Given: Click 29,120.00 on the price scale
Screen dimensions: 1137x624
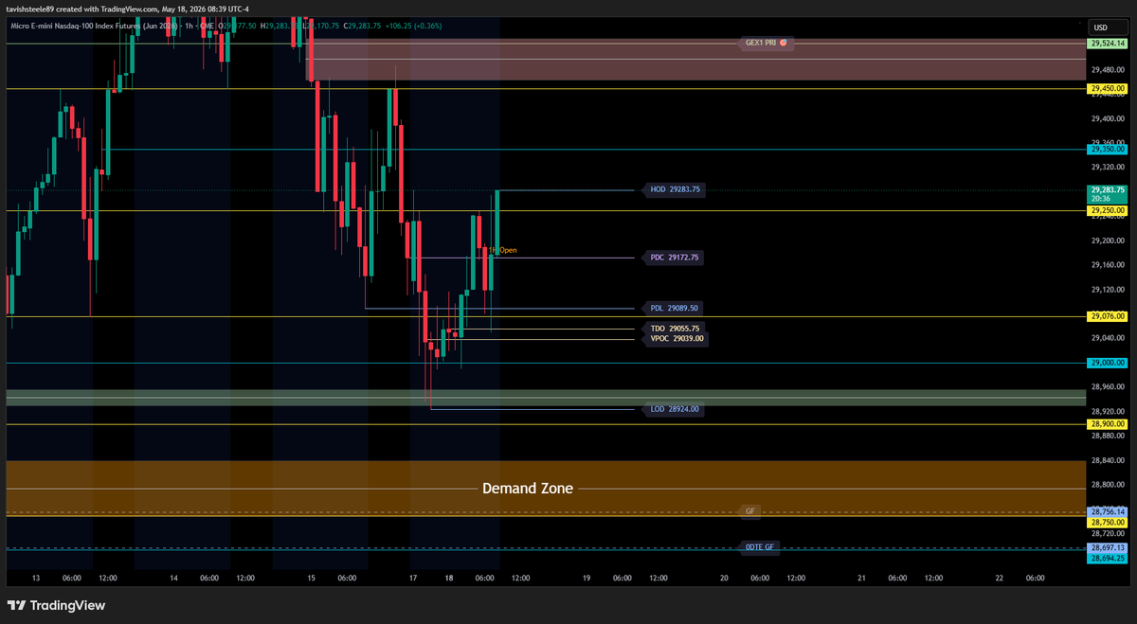Looking at the screenshot, I should [1108, 290].
